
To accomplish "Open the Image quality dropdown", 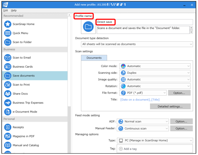I will (x=155, y=79).
